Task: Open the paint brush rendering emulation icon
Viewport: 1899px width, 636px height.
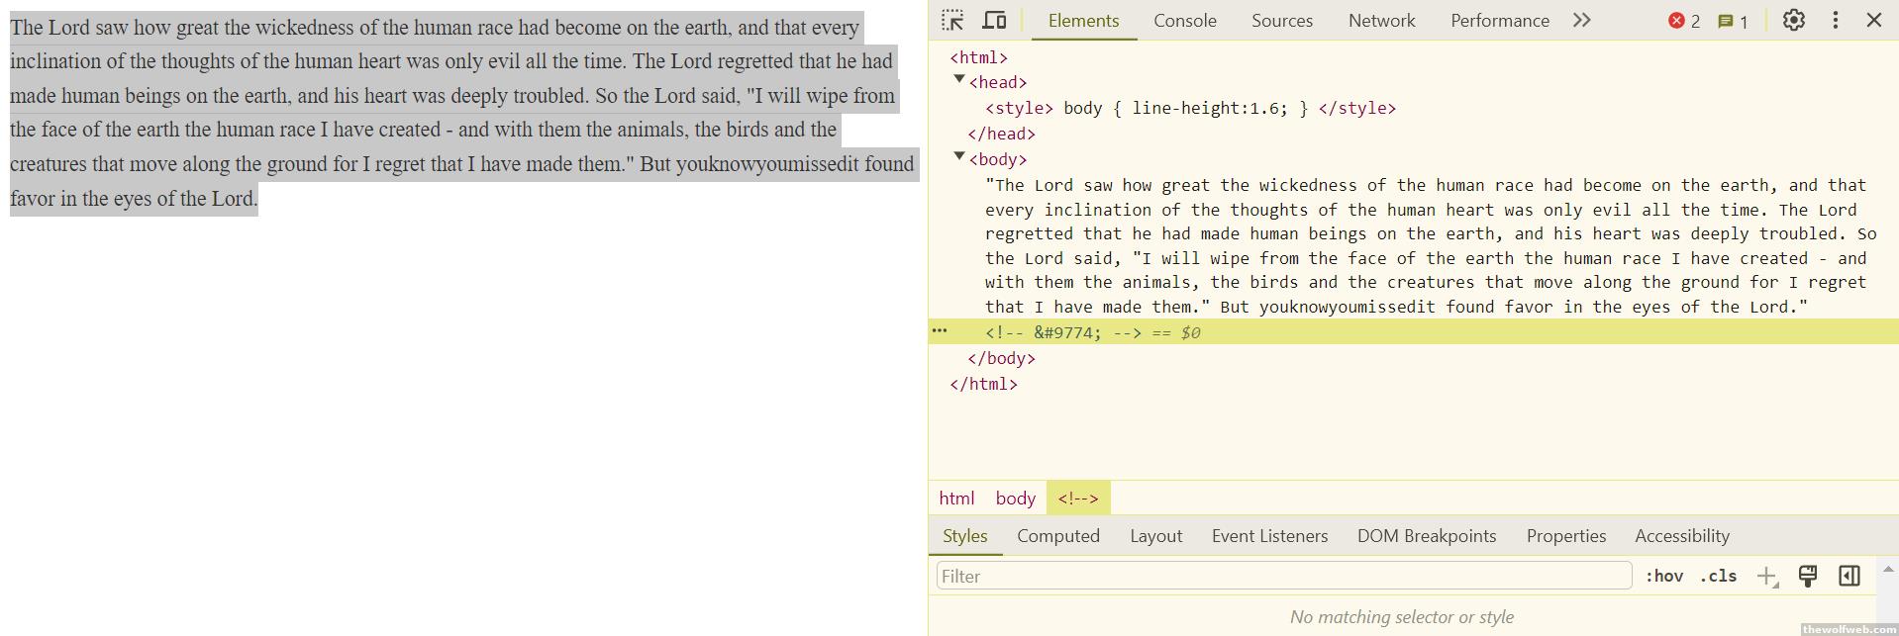Action: [1807, 577]
